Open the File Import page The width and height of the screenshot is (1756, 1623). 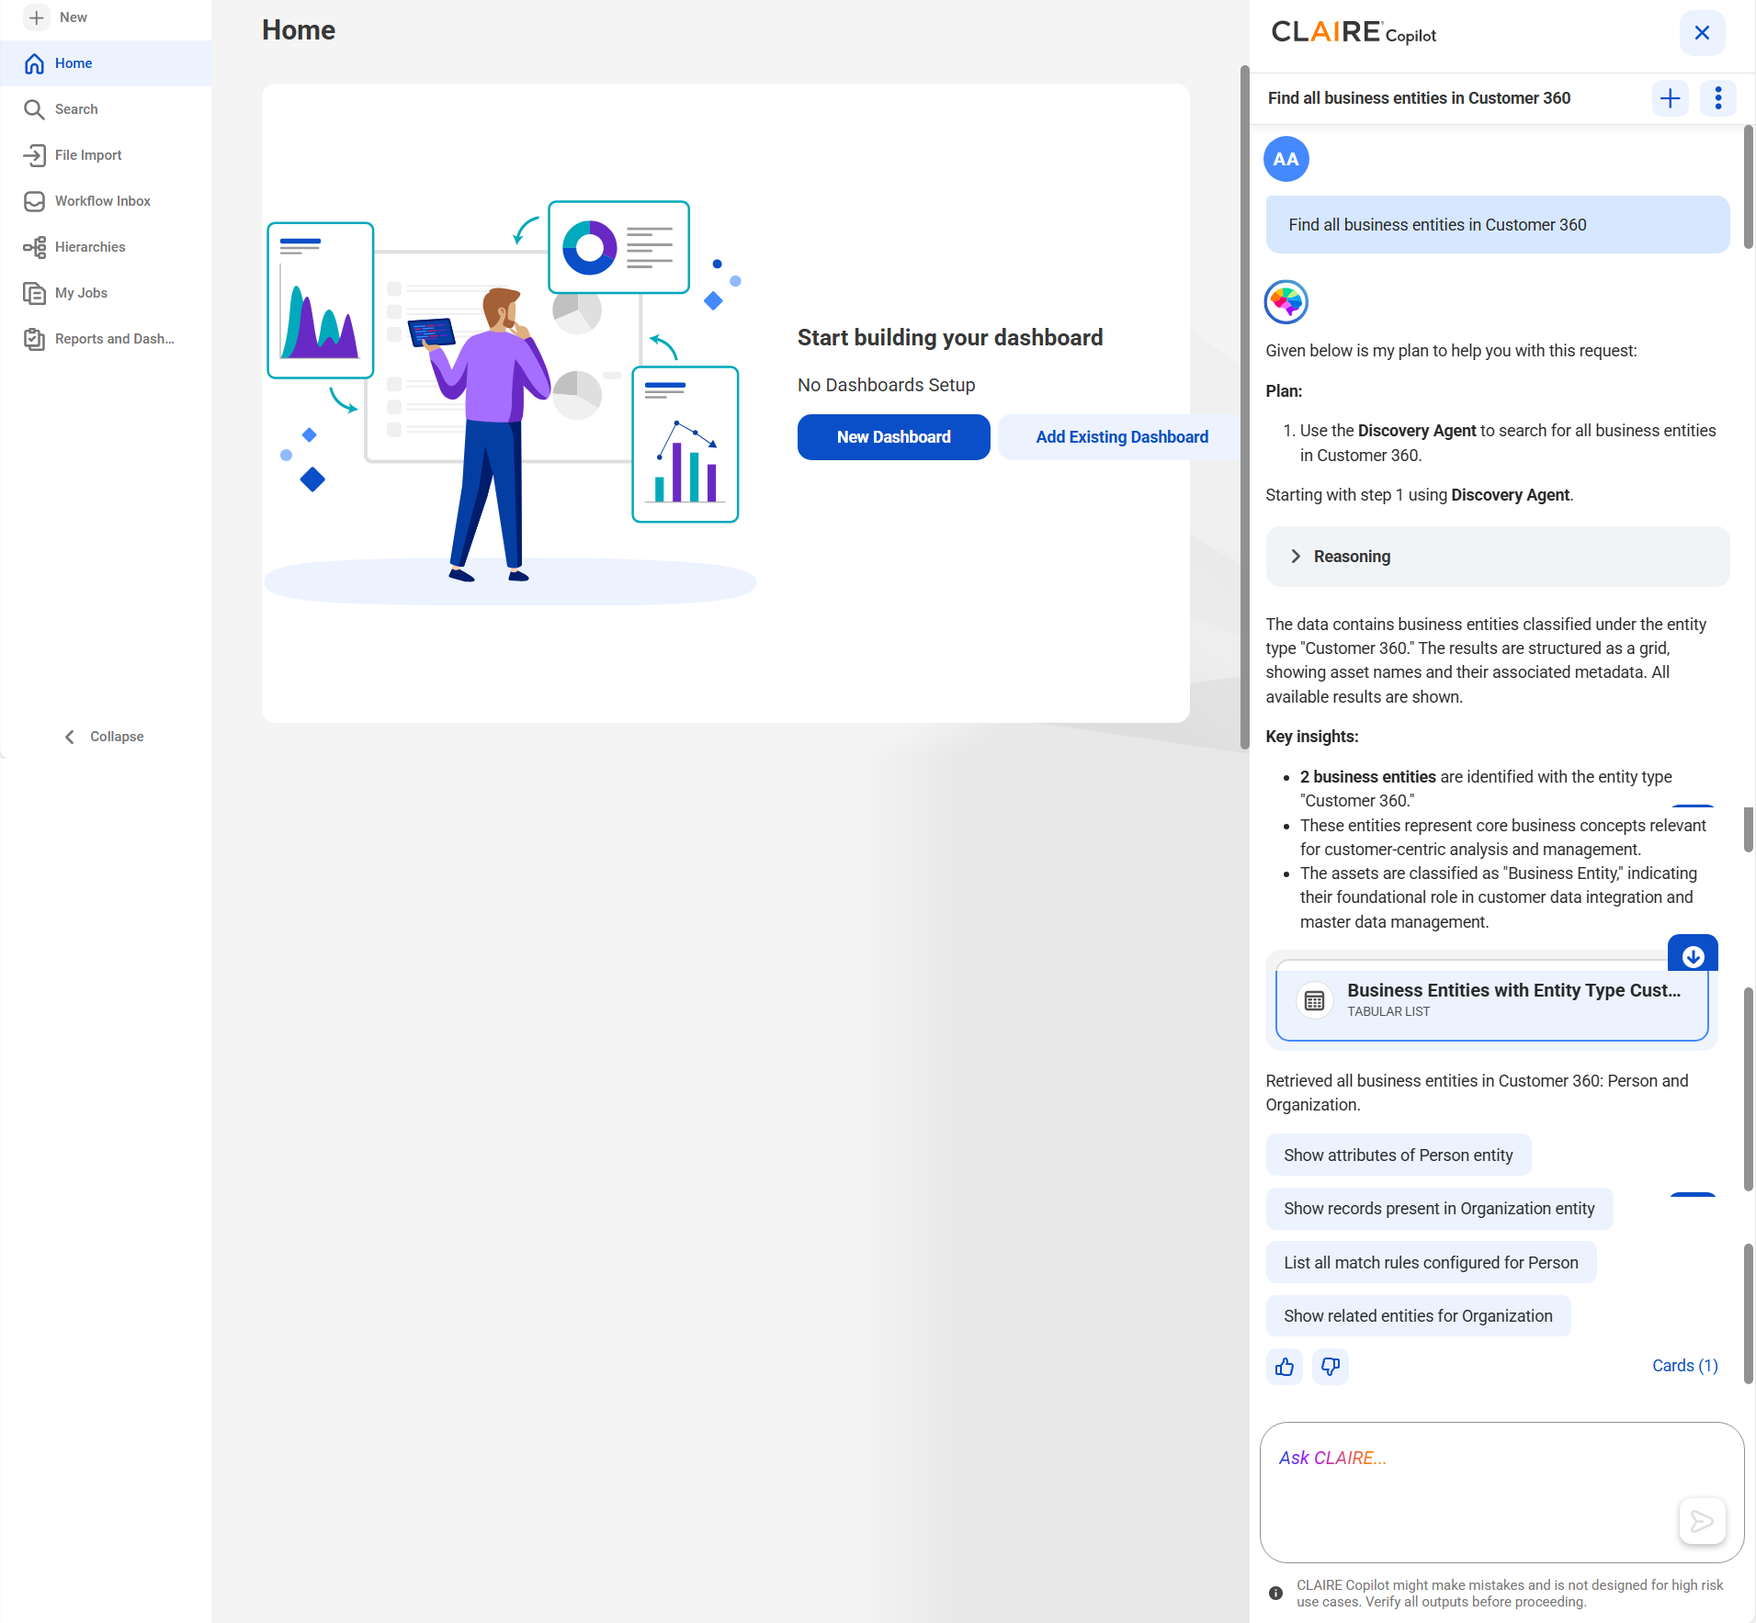[106, 155]
